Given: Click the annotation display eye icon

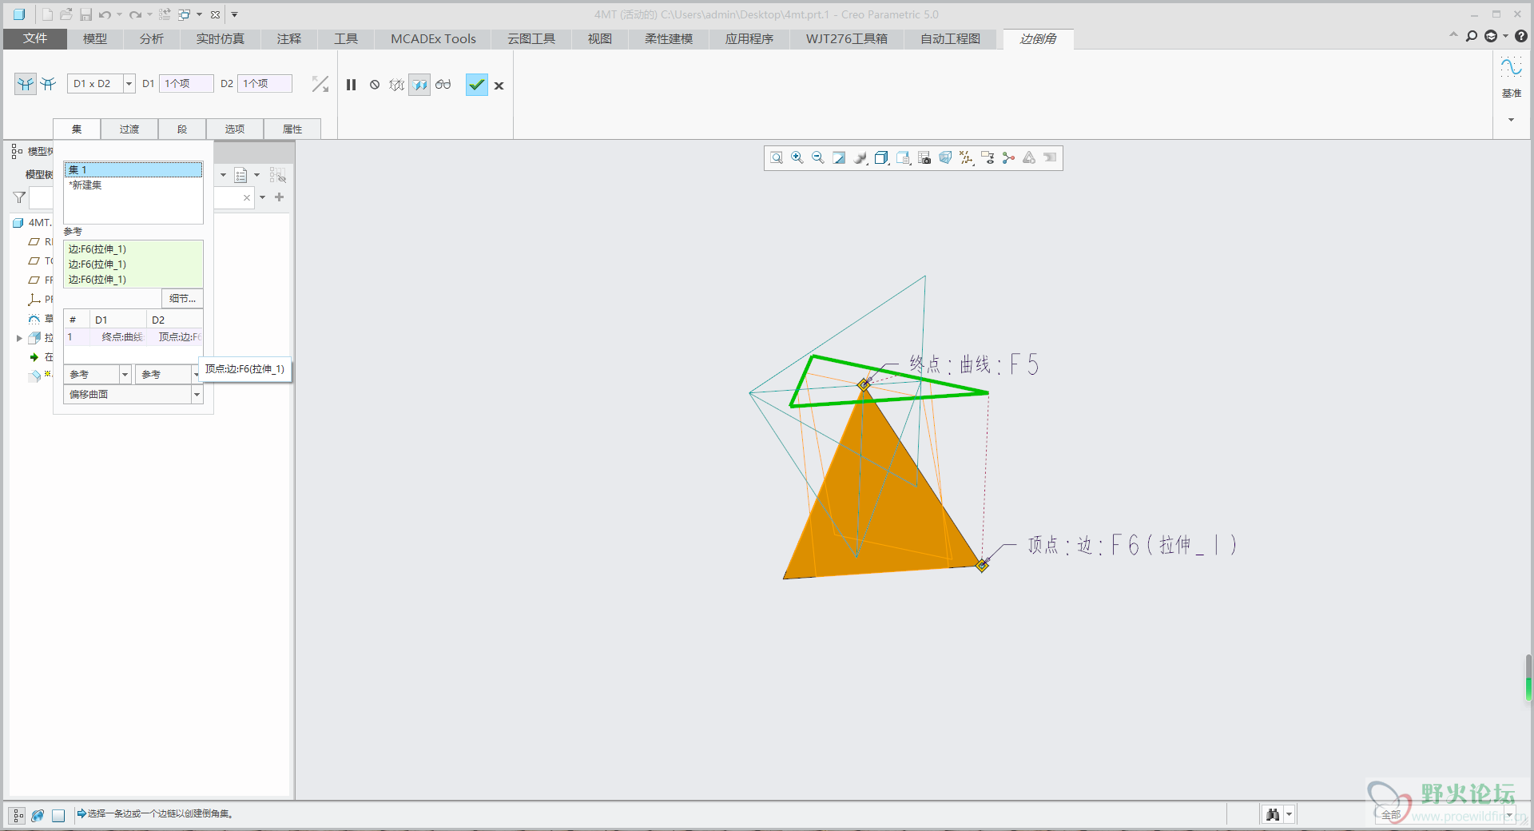Looking at the screenshot, I should pos(988,158).
